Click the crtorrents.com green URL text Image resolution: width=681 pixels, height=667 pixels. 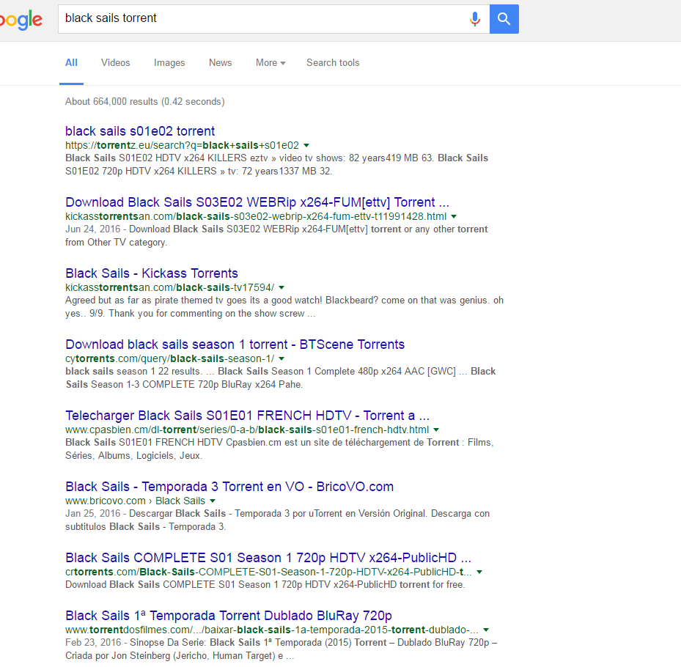click(x=268, y=572)
